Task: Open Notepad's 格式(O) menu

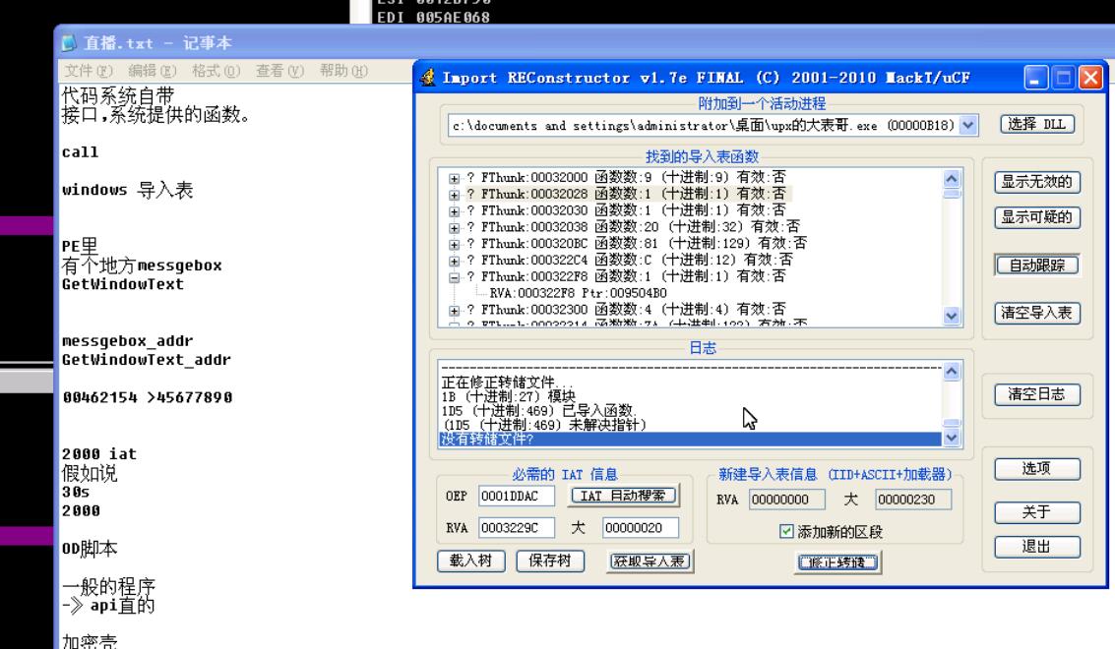Action: (x=217, y=71)
